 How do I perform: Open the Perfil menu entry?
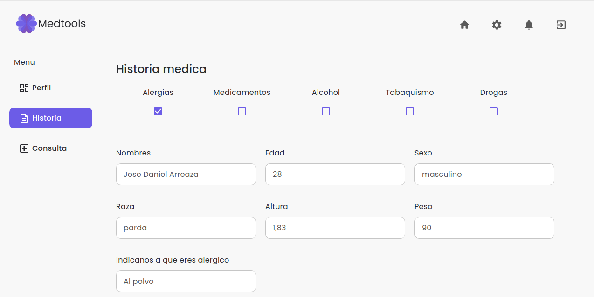coord(41,88)
